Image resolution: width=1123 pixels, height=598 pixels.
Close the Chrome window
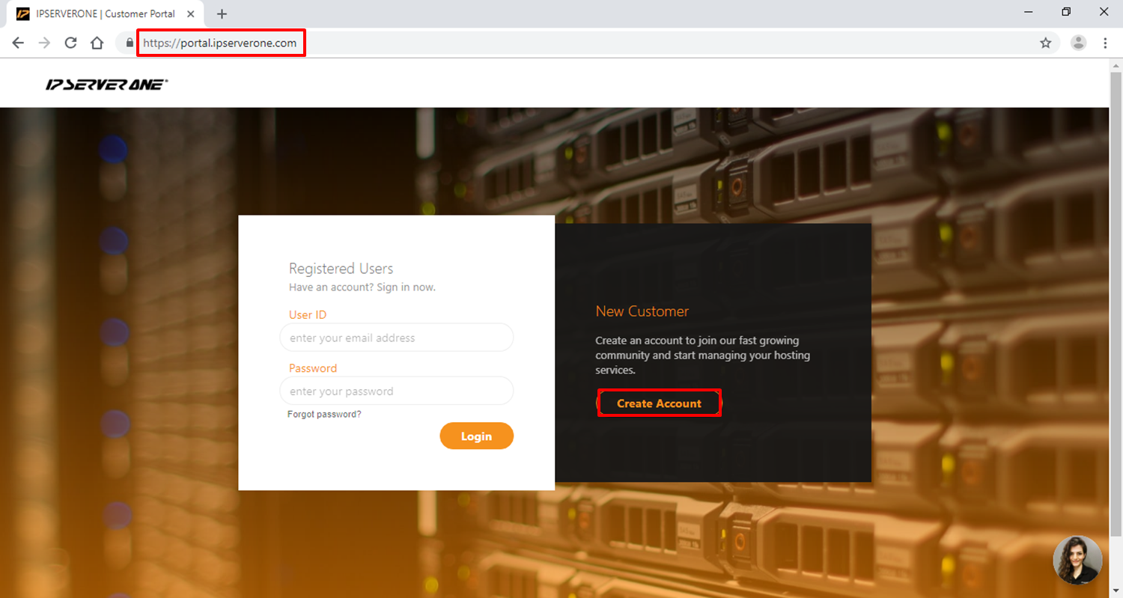click(x=1104, y=11)
